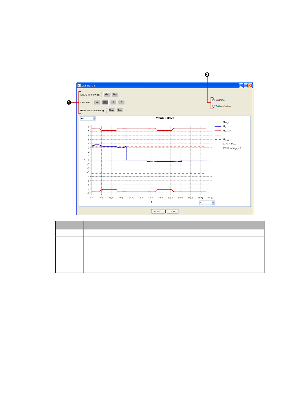Click the 119 % A(Mdyn,M) value
Image resolution: width=292 pixels, height=414 pixels.
pos(232,148)
